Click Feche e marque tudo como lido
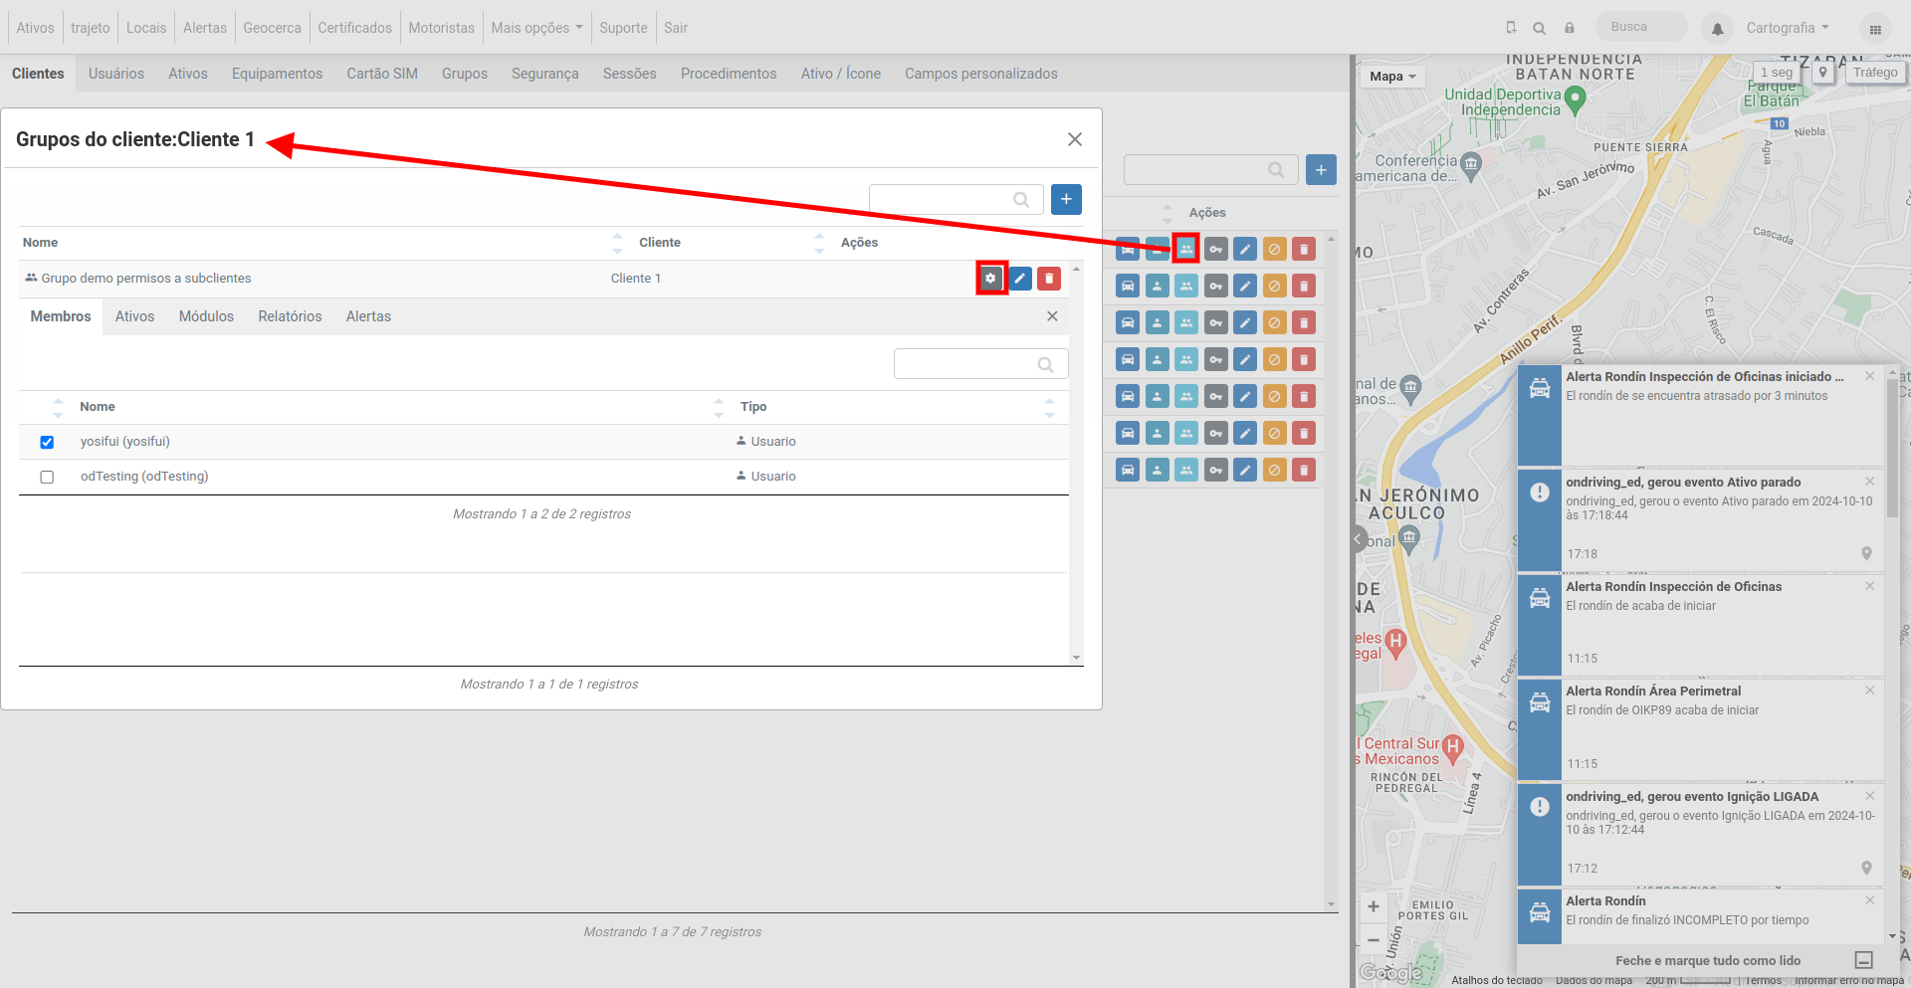1911x988 pixels. (x=1707, y=960)
